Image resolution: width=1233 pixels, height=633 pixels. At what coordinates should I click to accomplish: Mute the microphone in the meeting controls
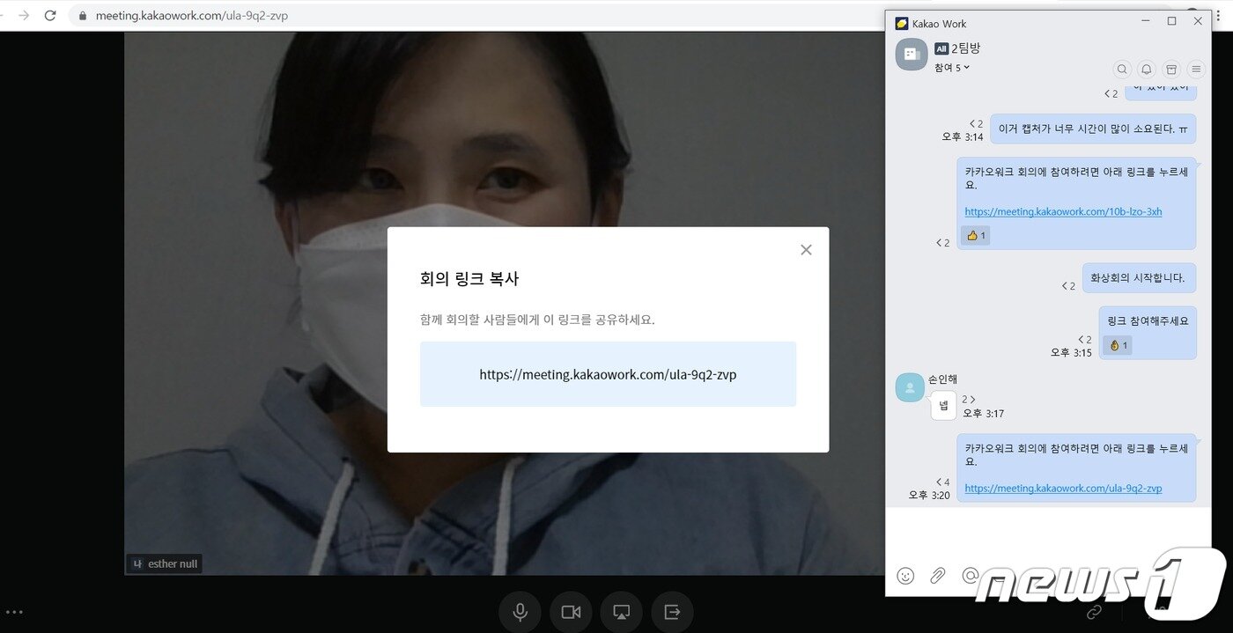tap(520, 611)
